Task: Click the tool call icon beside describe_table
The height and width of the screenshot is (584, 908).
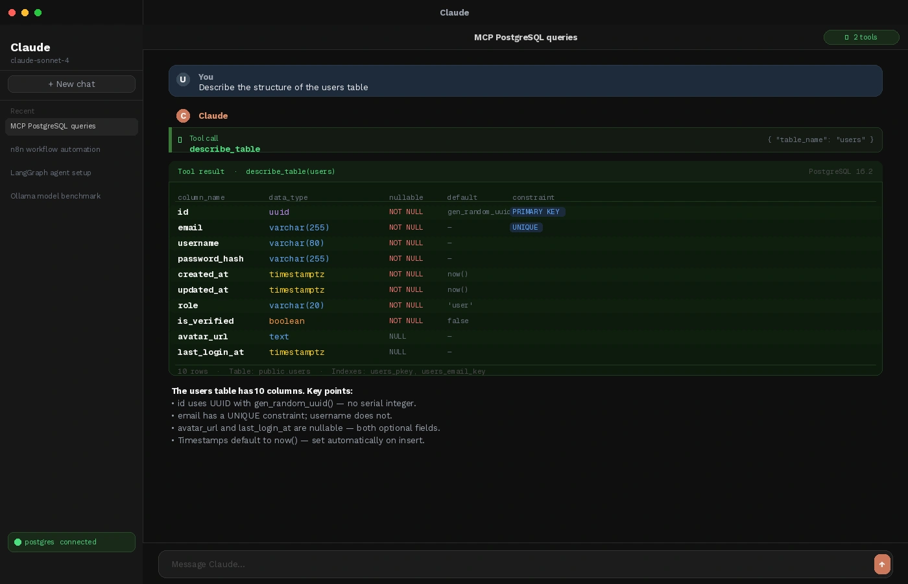Action: pyautogui.click(x=180, y=140)
